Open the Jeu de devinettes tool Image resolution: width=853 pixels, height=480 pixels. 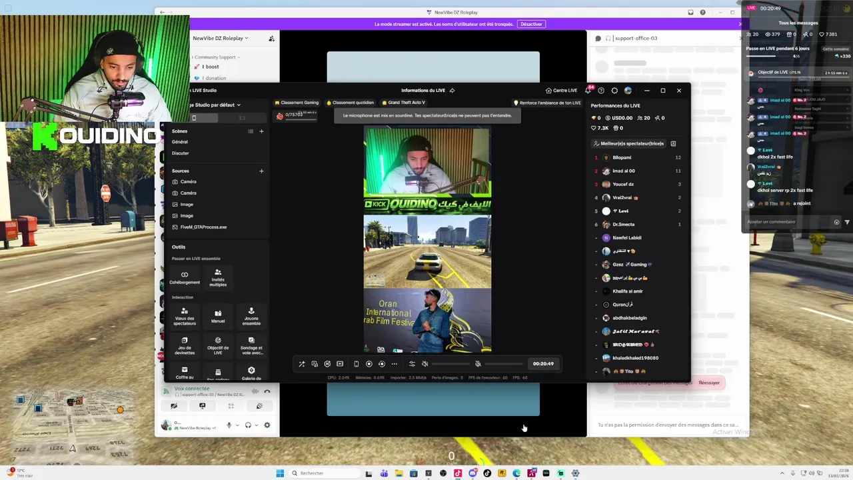[185, 345]
